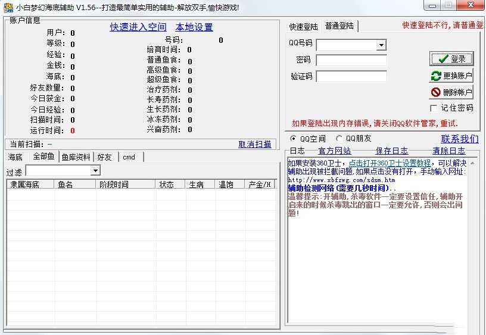Click the 状态 column header
The height and width of the screenshot is (335, 486).
click(x=170, y=184)
